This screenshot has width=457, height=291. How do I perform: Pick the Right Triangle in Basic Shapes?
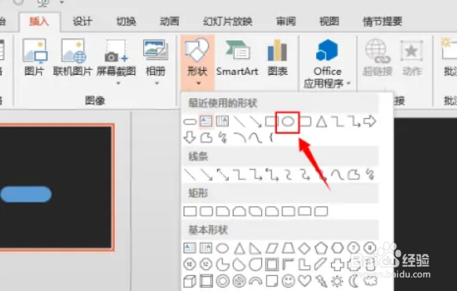[255, 249]
